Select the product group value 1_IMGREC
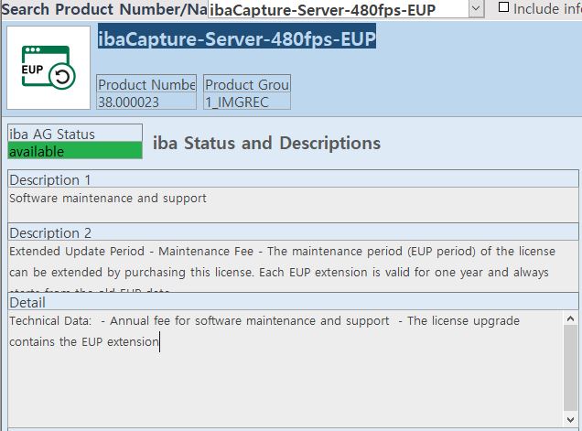The height and width of the screenshot is (431, 582). [x=247, y=102]
